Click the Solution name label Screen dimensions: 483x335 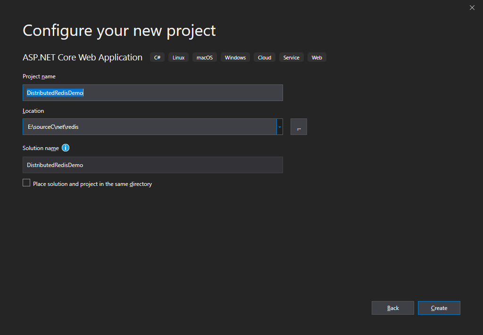click(x=41, y=148)
